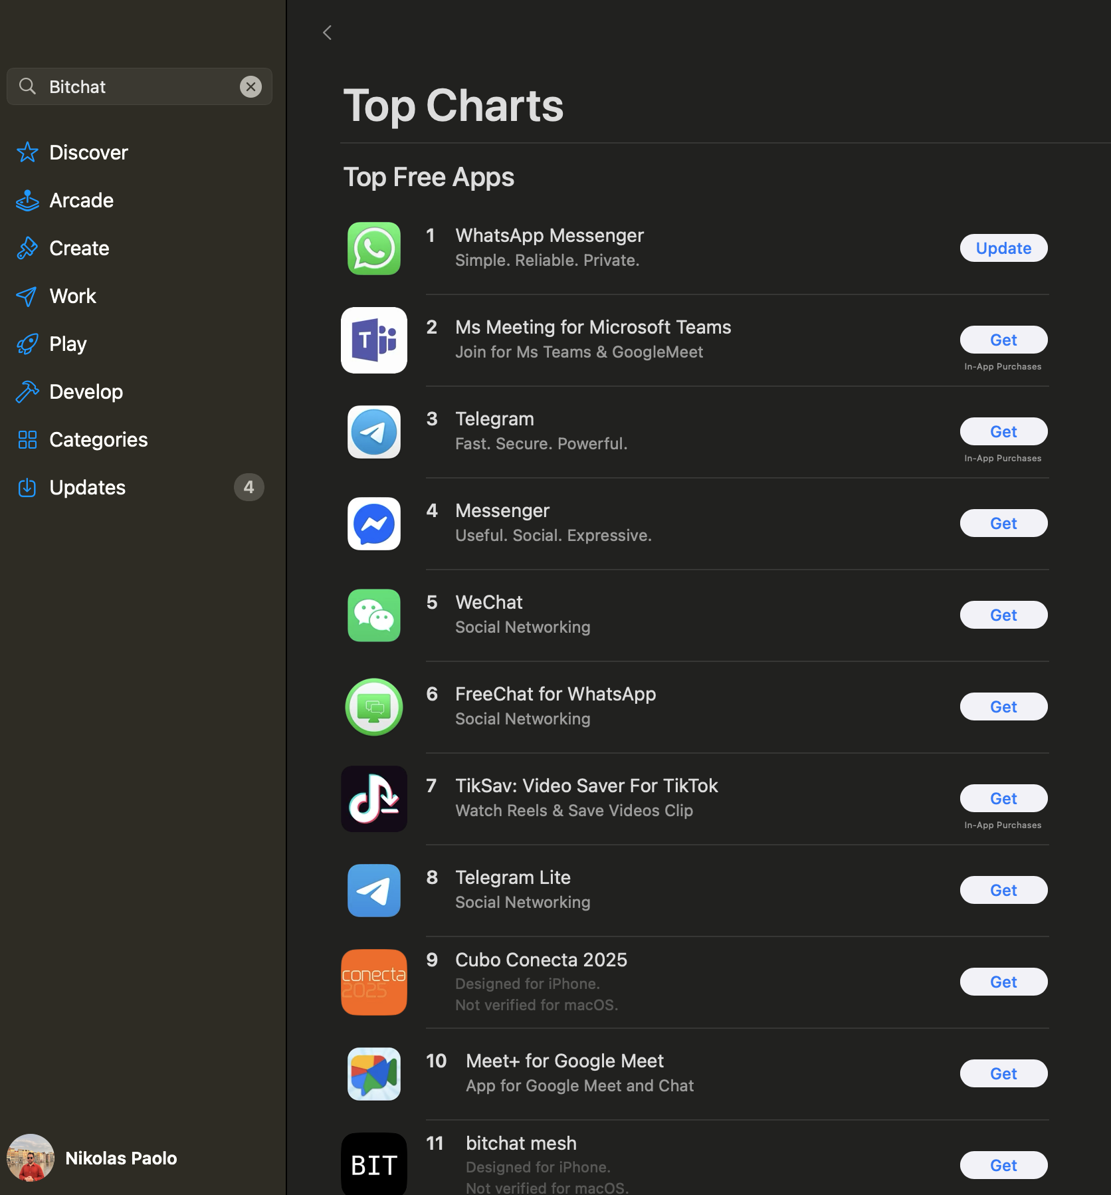Open the Telegram app icon
The height and width of the screenshot is (1195, 1111).
tap(373, 432)
